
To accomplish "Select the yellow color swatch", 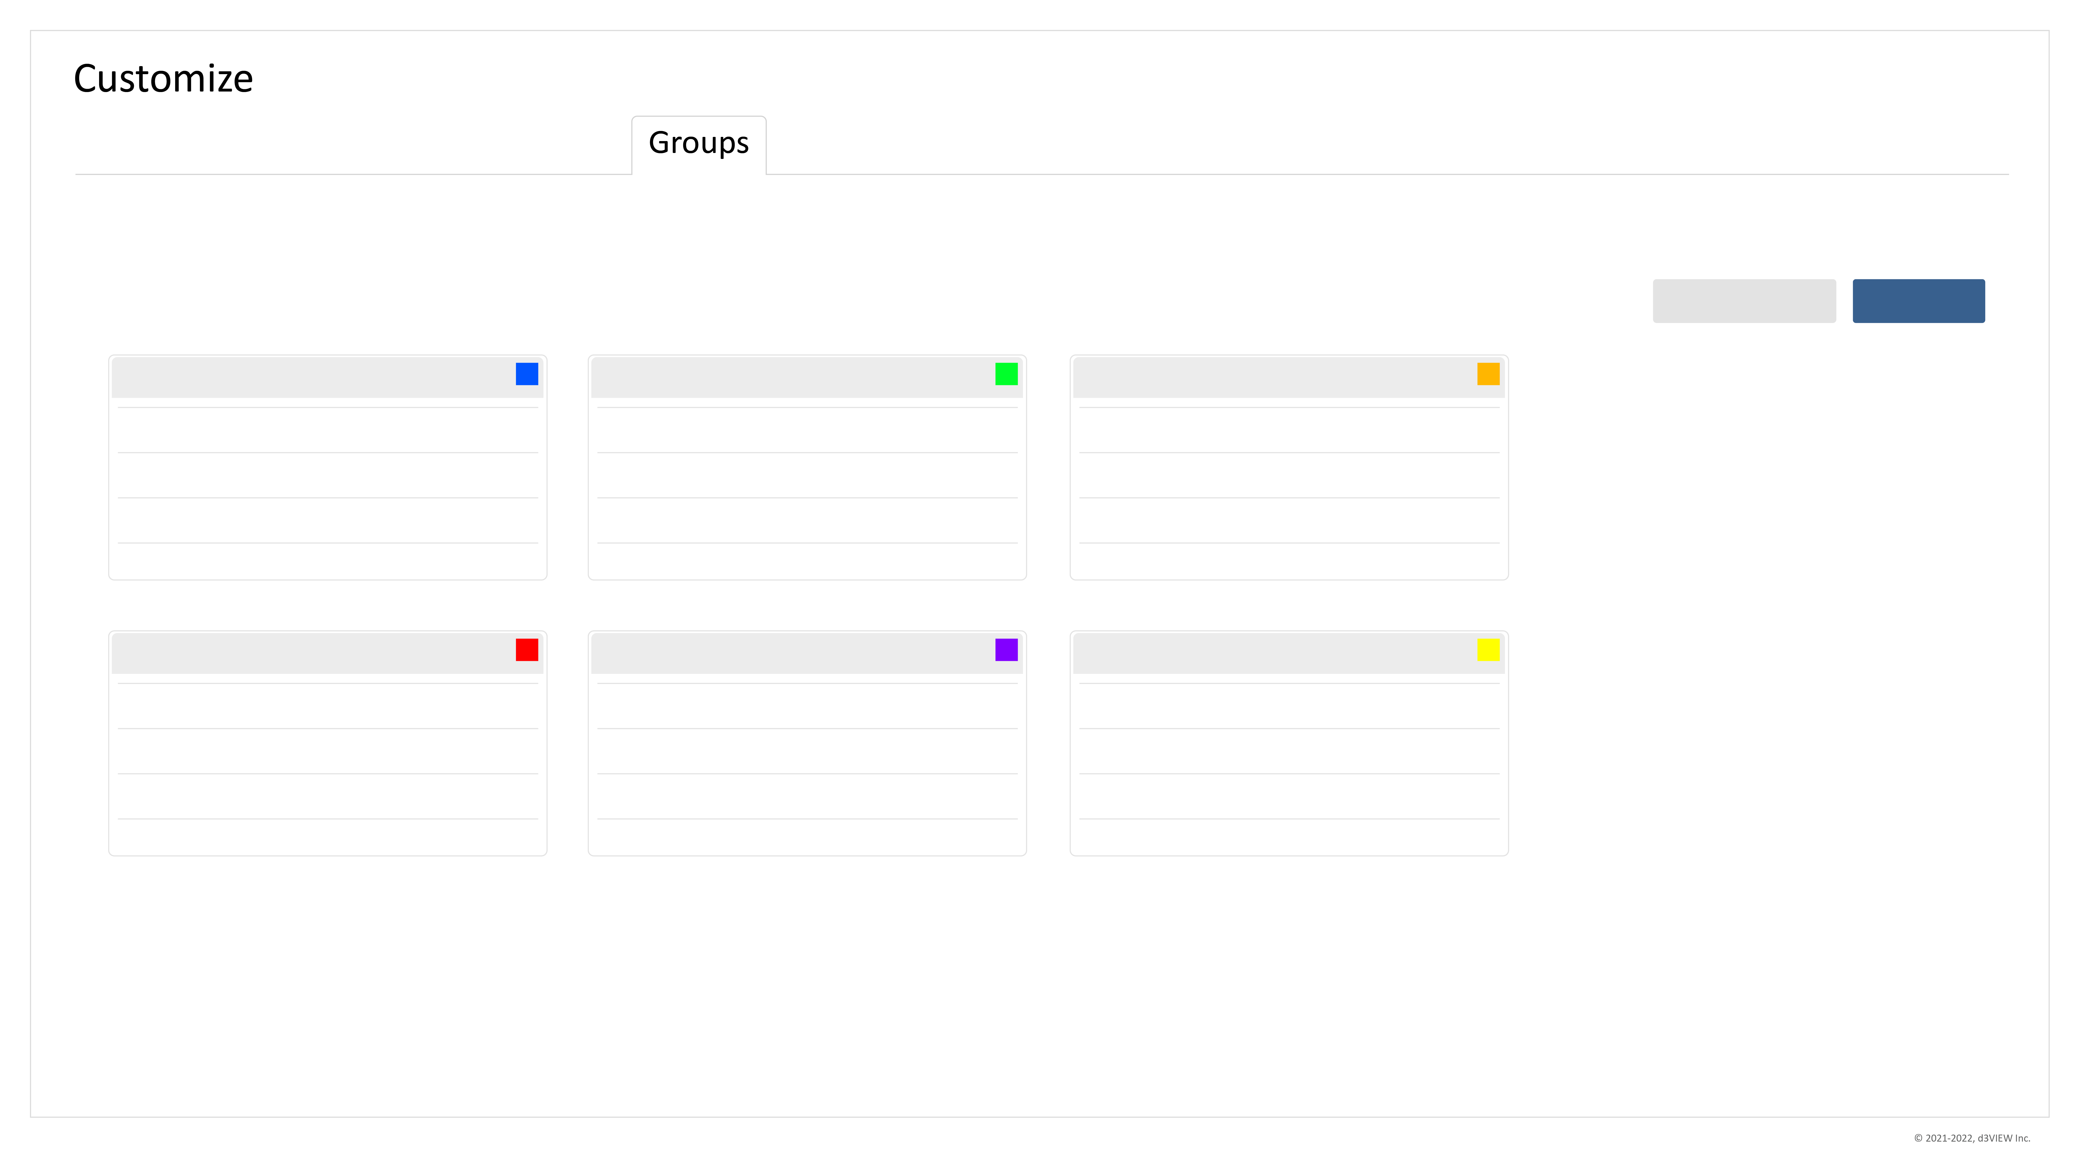I will pos(1488,650).
